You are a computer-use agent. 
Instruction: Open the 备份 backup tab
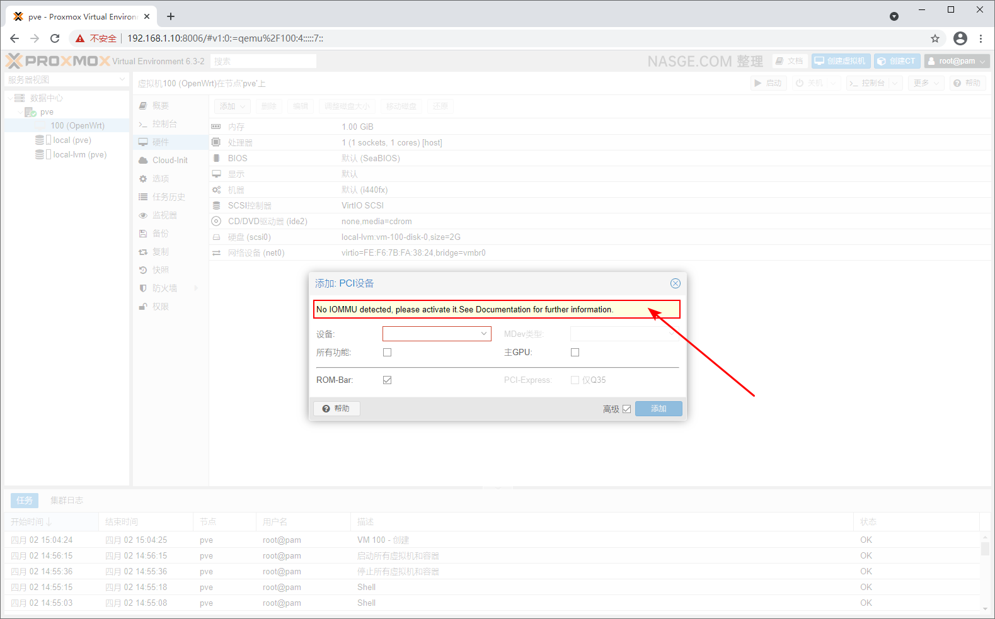tap(170, 234)
